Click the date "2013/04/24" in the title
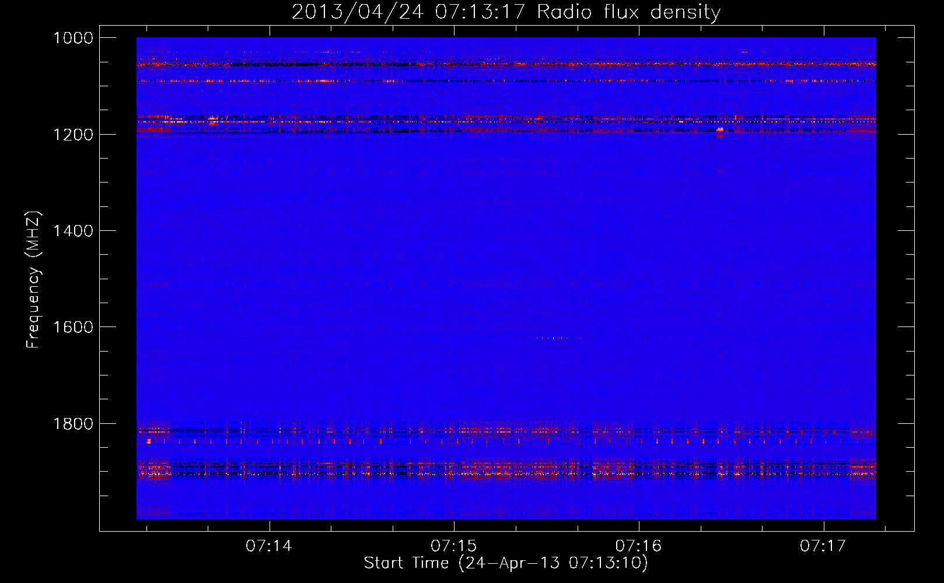 click(357, 12)
